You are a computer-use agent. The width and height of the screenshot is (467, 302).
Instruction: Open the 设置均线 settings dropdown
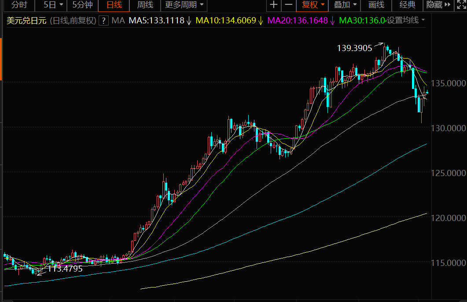point(423,21)
